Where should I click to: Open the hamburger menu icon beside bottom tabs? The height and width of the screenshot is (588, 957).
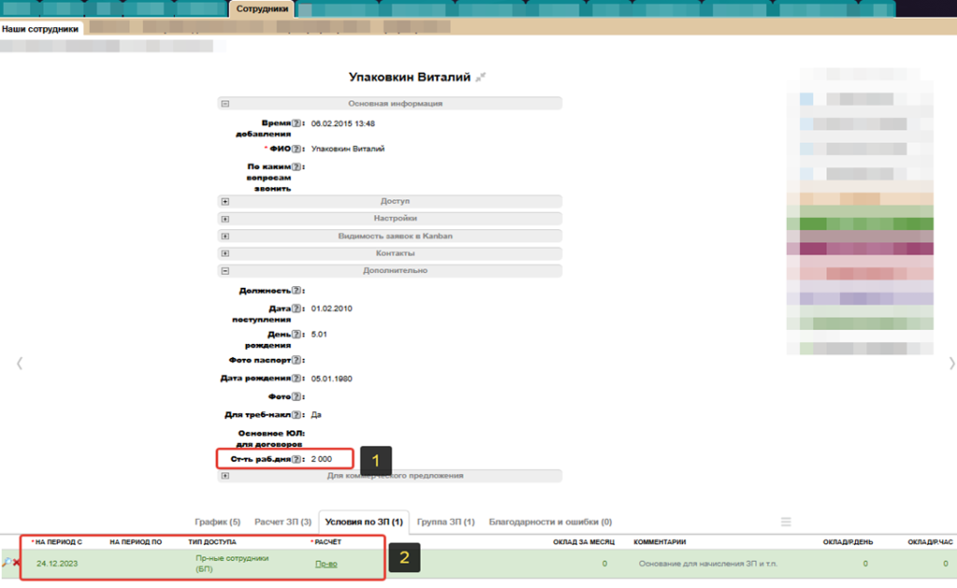click(786, 522)
